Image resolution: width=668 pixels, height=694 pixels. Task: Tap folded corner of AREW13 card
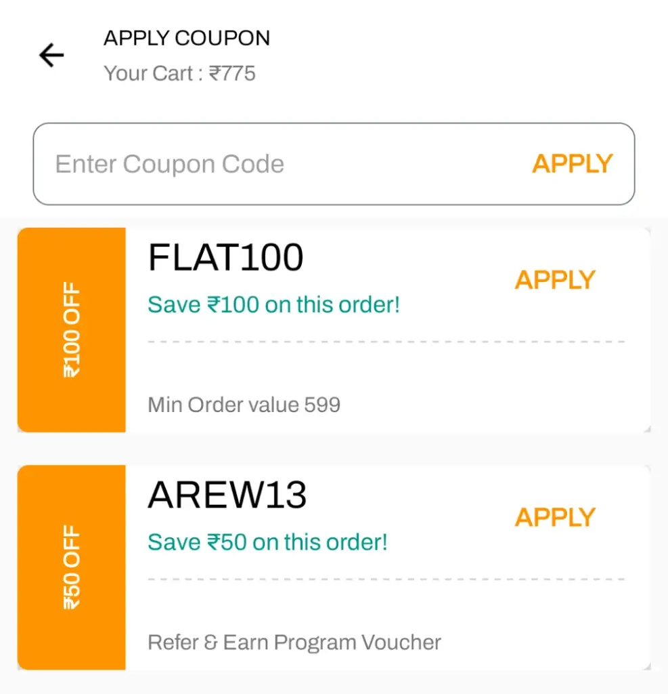tap(647, 666)
